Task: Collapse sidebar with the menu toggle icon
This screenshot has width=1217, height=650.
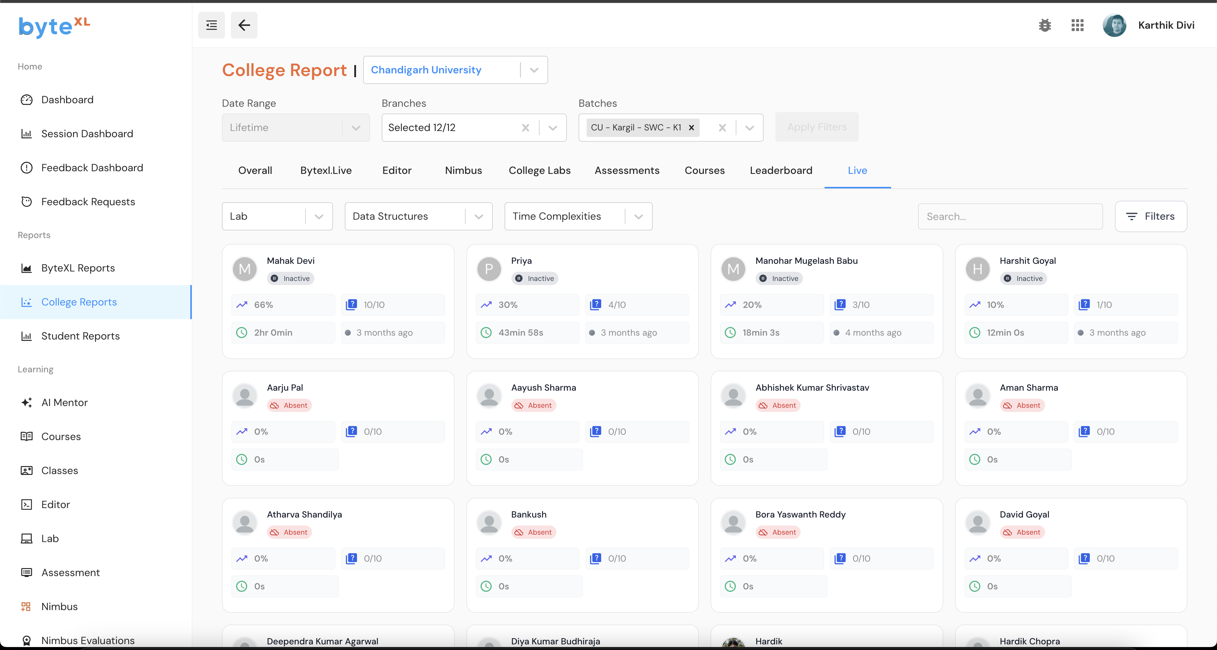Action: pyautogui.click(x=211, y=25)
